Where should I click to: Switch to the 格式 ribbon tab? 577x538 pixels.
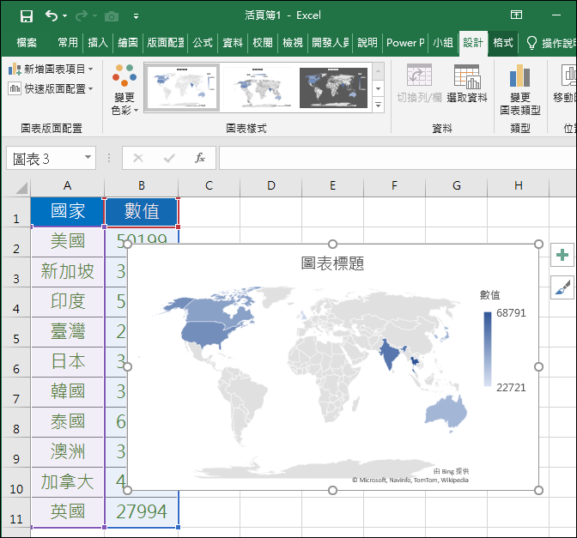coord(503,43)
